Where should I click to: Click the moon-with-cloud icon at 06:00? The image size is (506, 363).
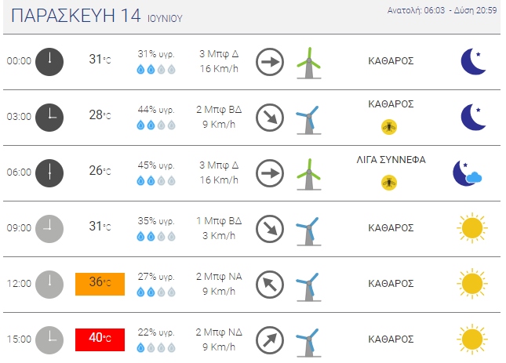click(468, 173)
